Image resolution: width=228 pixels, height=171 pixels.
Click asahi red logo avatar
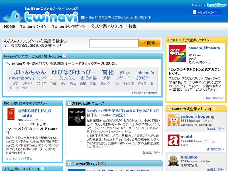coord(173,140)
